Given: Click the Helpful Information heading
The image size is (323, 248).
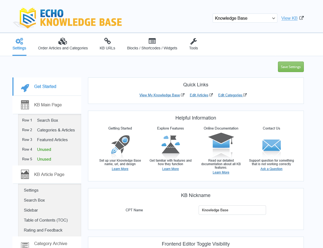Looking at the screenshot, I should 196,118.
